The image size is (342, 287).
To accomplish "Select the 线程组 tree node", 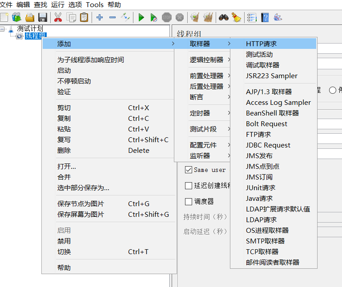I will point(35,36).
